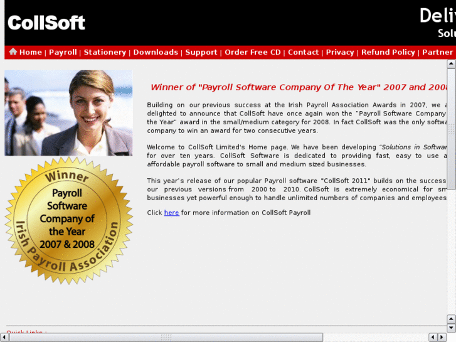Viewport: 456px width, 342px height.
Task: Follow the "here" link for CollSoft Payroll info
Action: (172, 213)
